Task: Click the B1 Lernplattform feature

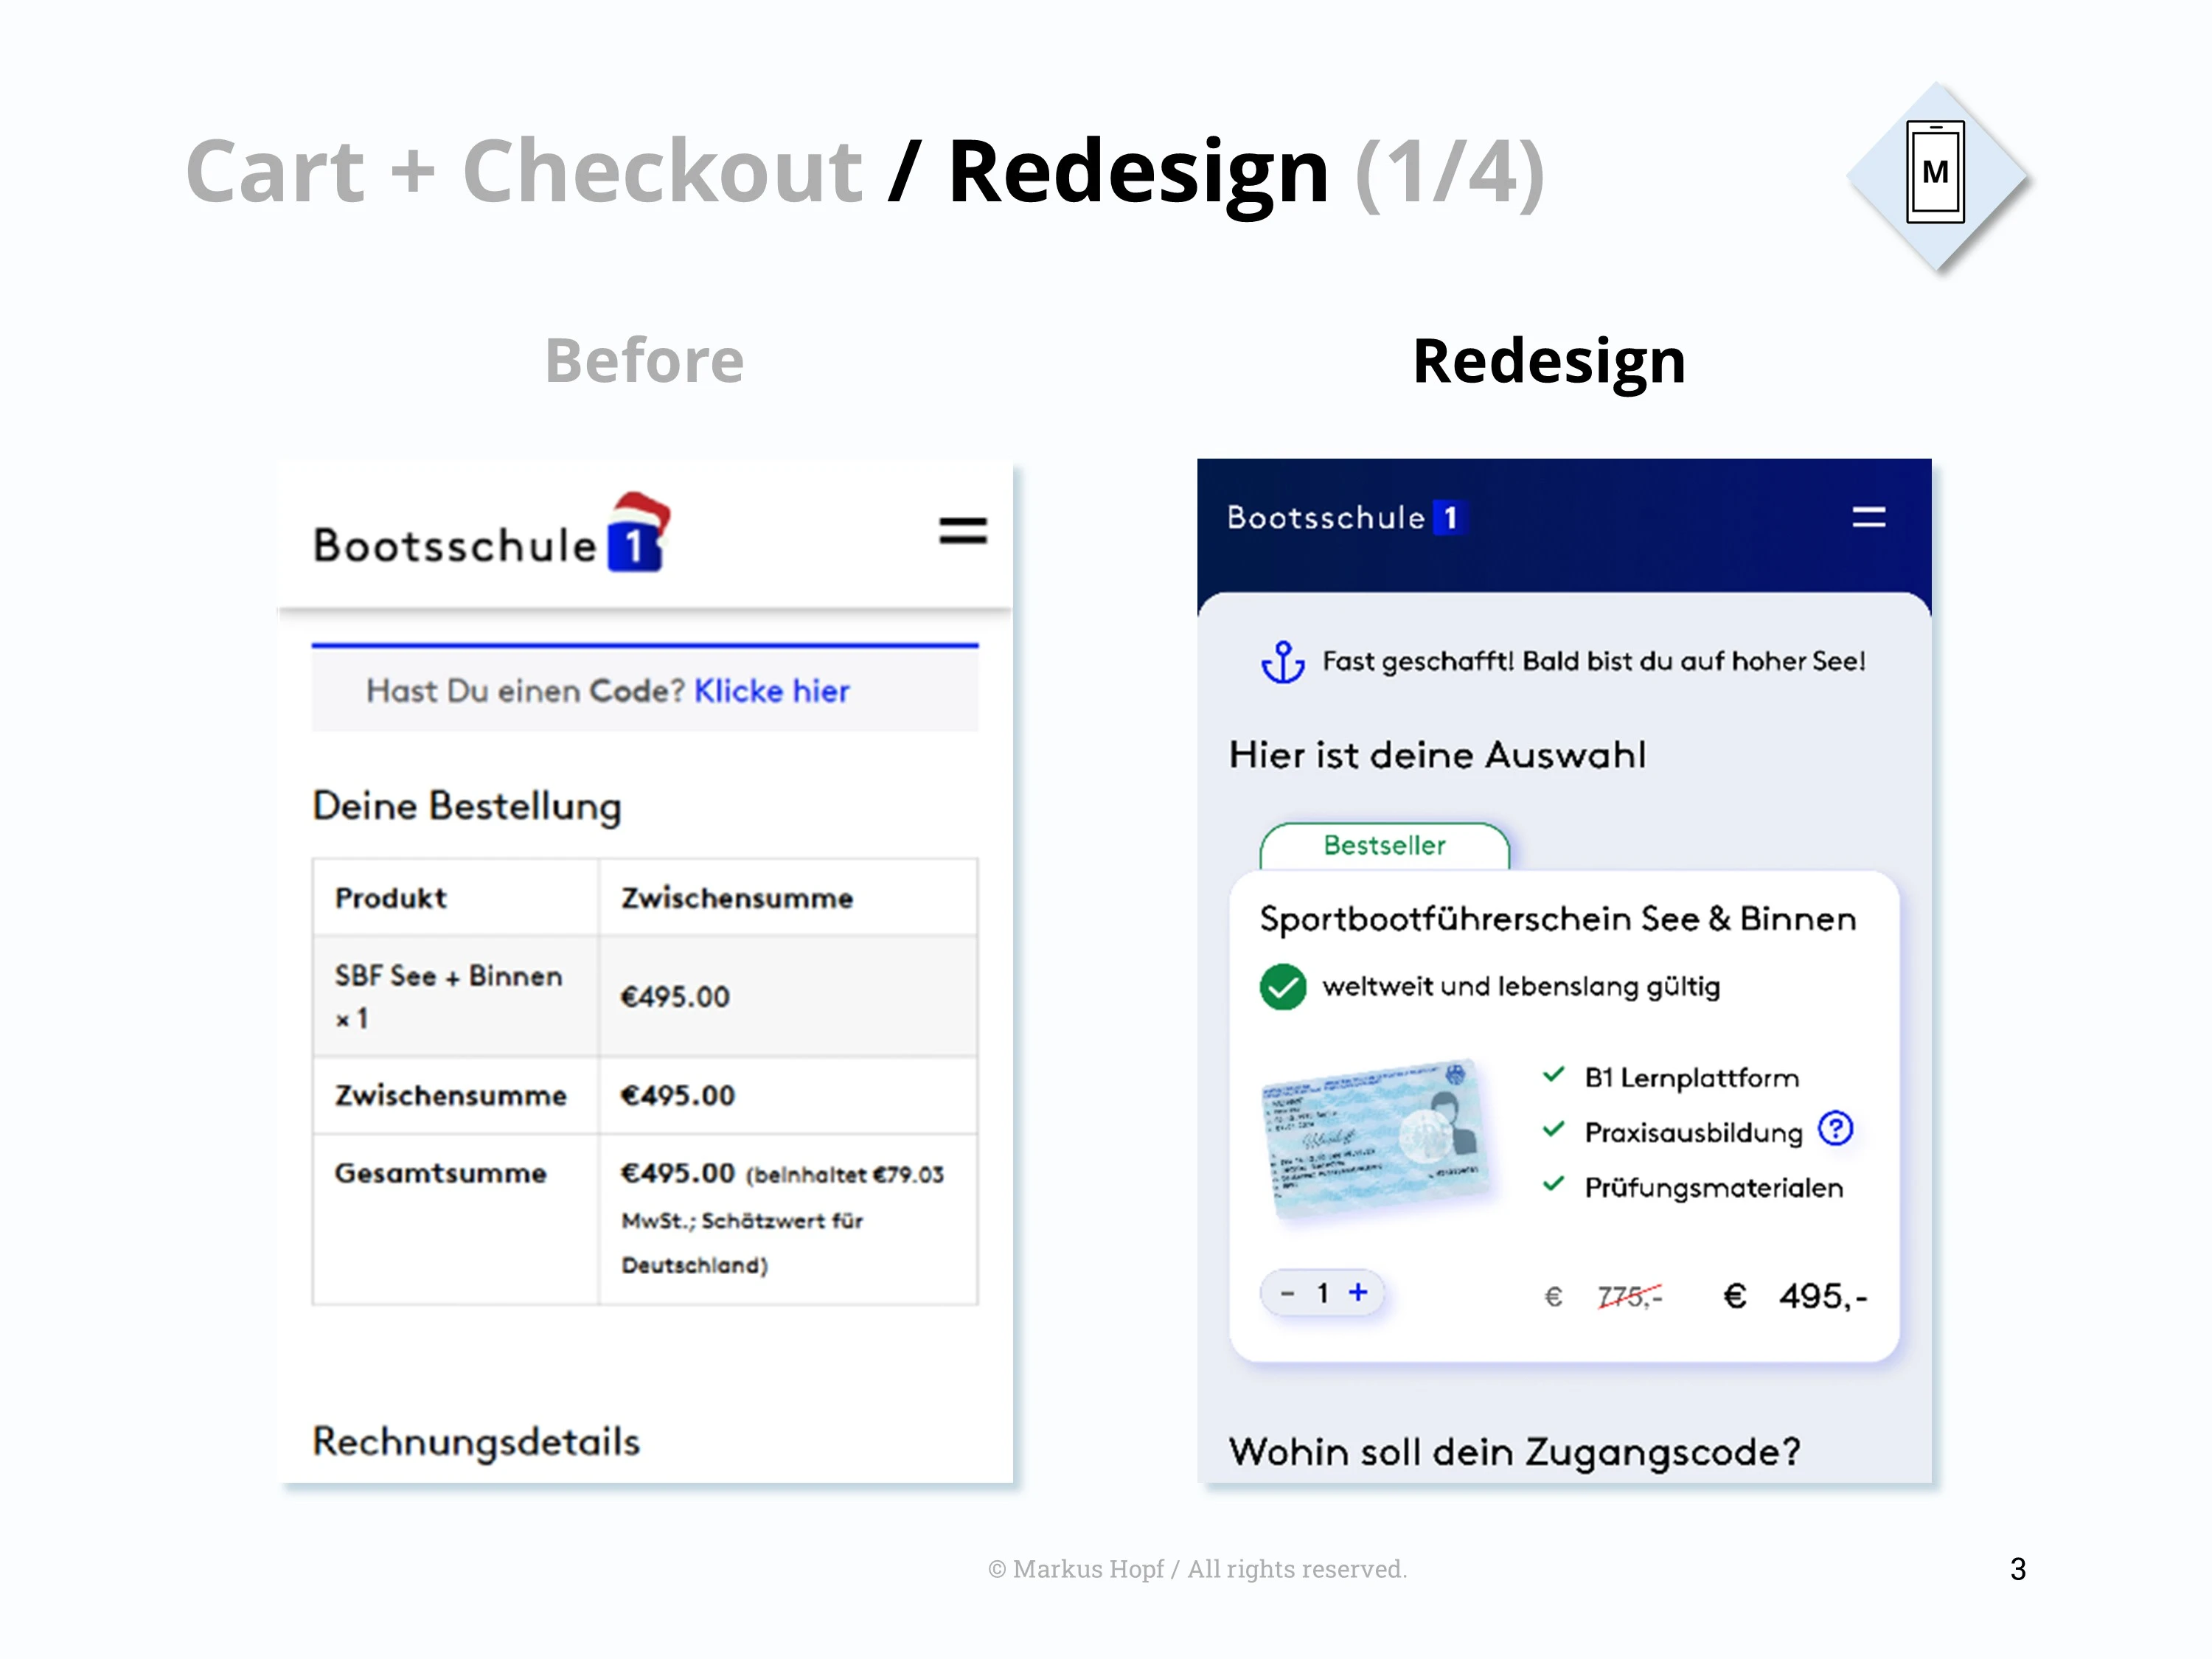Action: coord(1691,1078)
